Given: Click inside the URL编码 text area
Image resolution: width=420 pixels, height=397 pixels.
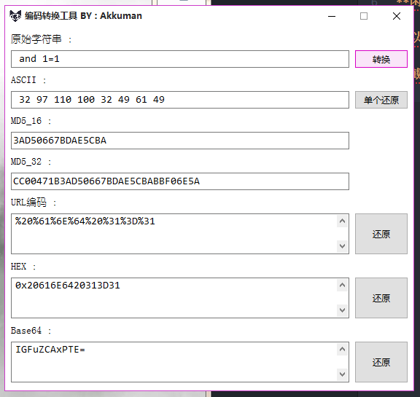Looking at the screenshot, I should coord(174,234).
